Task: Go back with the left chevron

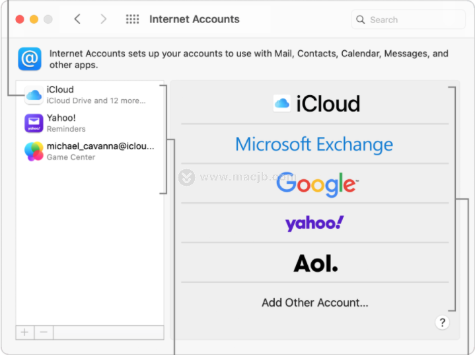Action: click(x=77, y=19)
